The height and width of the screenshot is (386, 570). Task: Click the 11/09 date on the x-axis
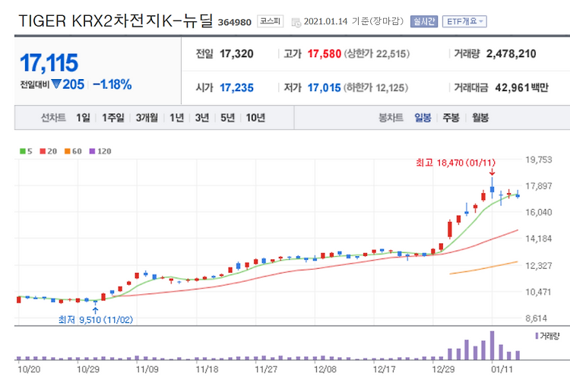click(147, 369)
